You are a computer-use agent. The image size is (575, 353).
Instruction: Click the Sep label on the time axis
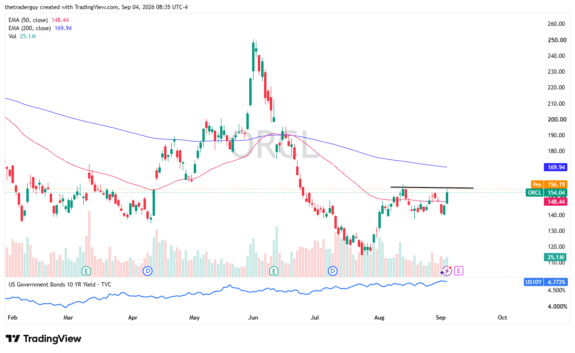point(440,317)
